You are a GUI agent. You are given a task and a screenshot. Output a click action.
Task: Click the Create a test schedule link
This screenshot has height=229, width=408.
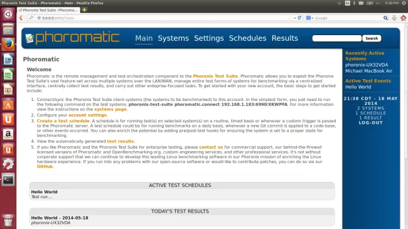coord(63,121)
